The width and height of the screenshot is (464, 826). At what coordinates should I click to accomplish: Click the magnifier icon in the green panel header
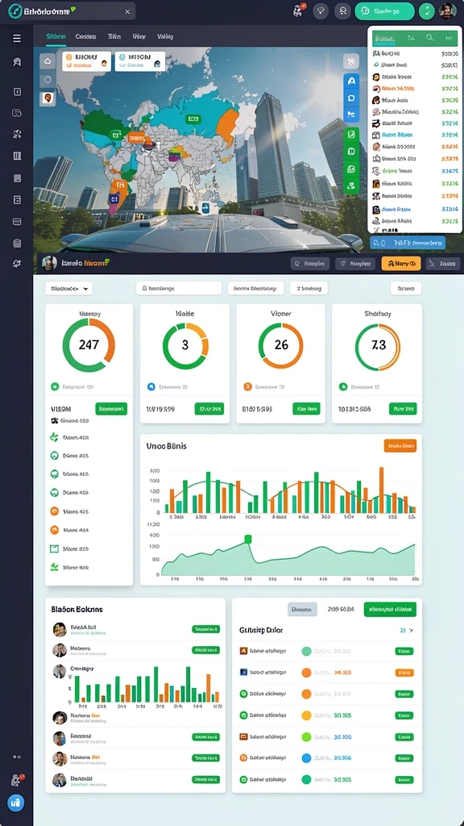point(430,37)
